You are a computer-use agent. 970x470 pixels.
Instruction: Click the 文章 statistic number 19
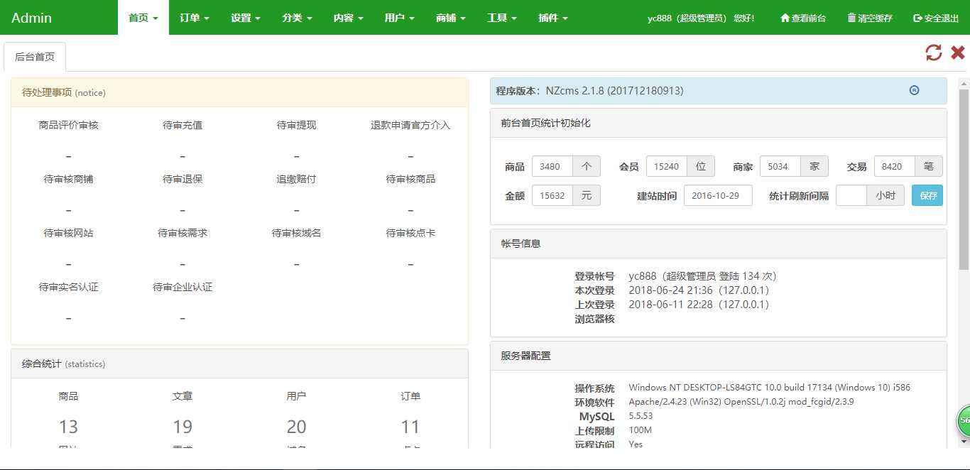(182, 427)
